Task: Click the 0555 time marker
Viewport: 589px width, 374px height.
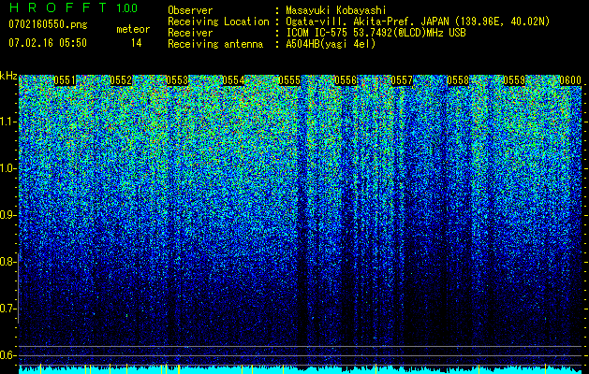Action: [289, 80]
